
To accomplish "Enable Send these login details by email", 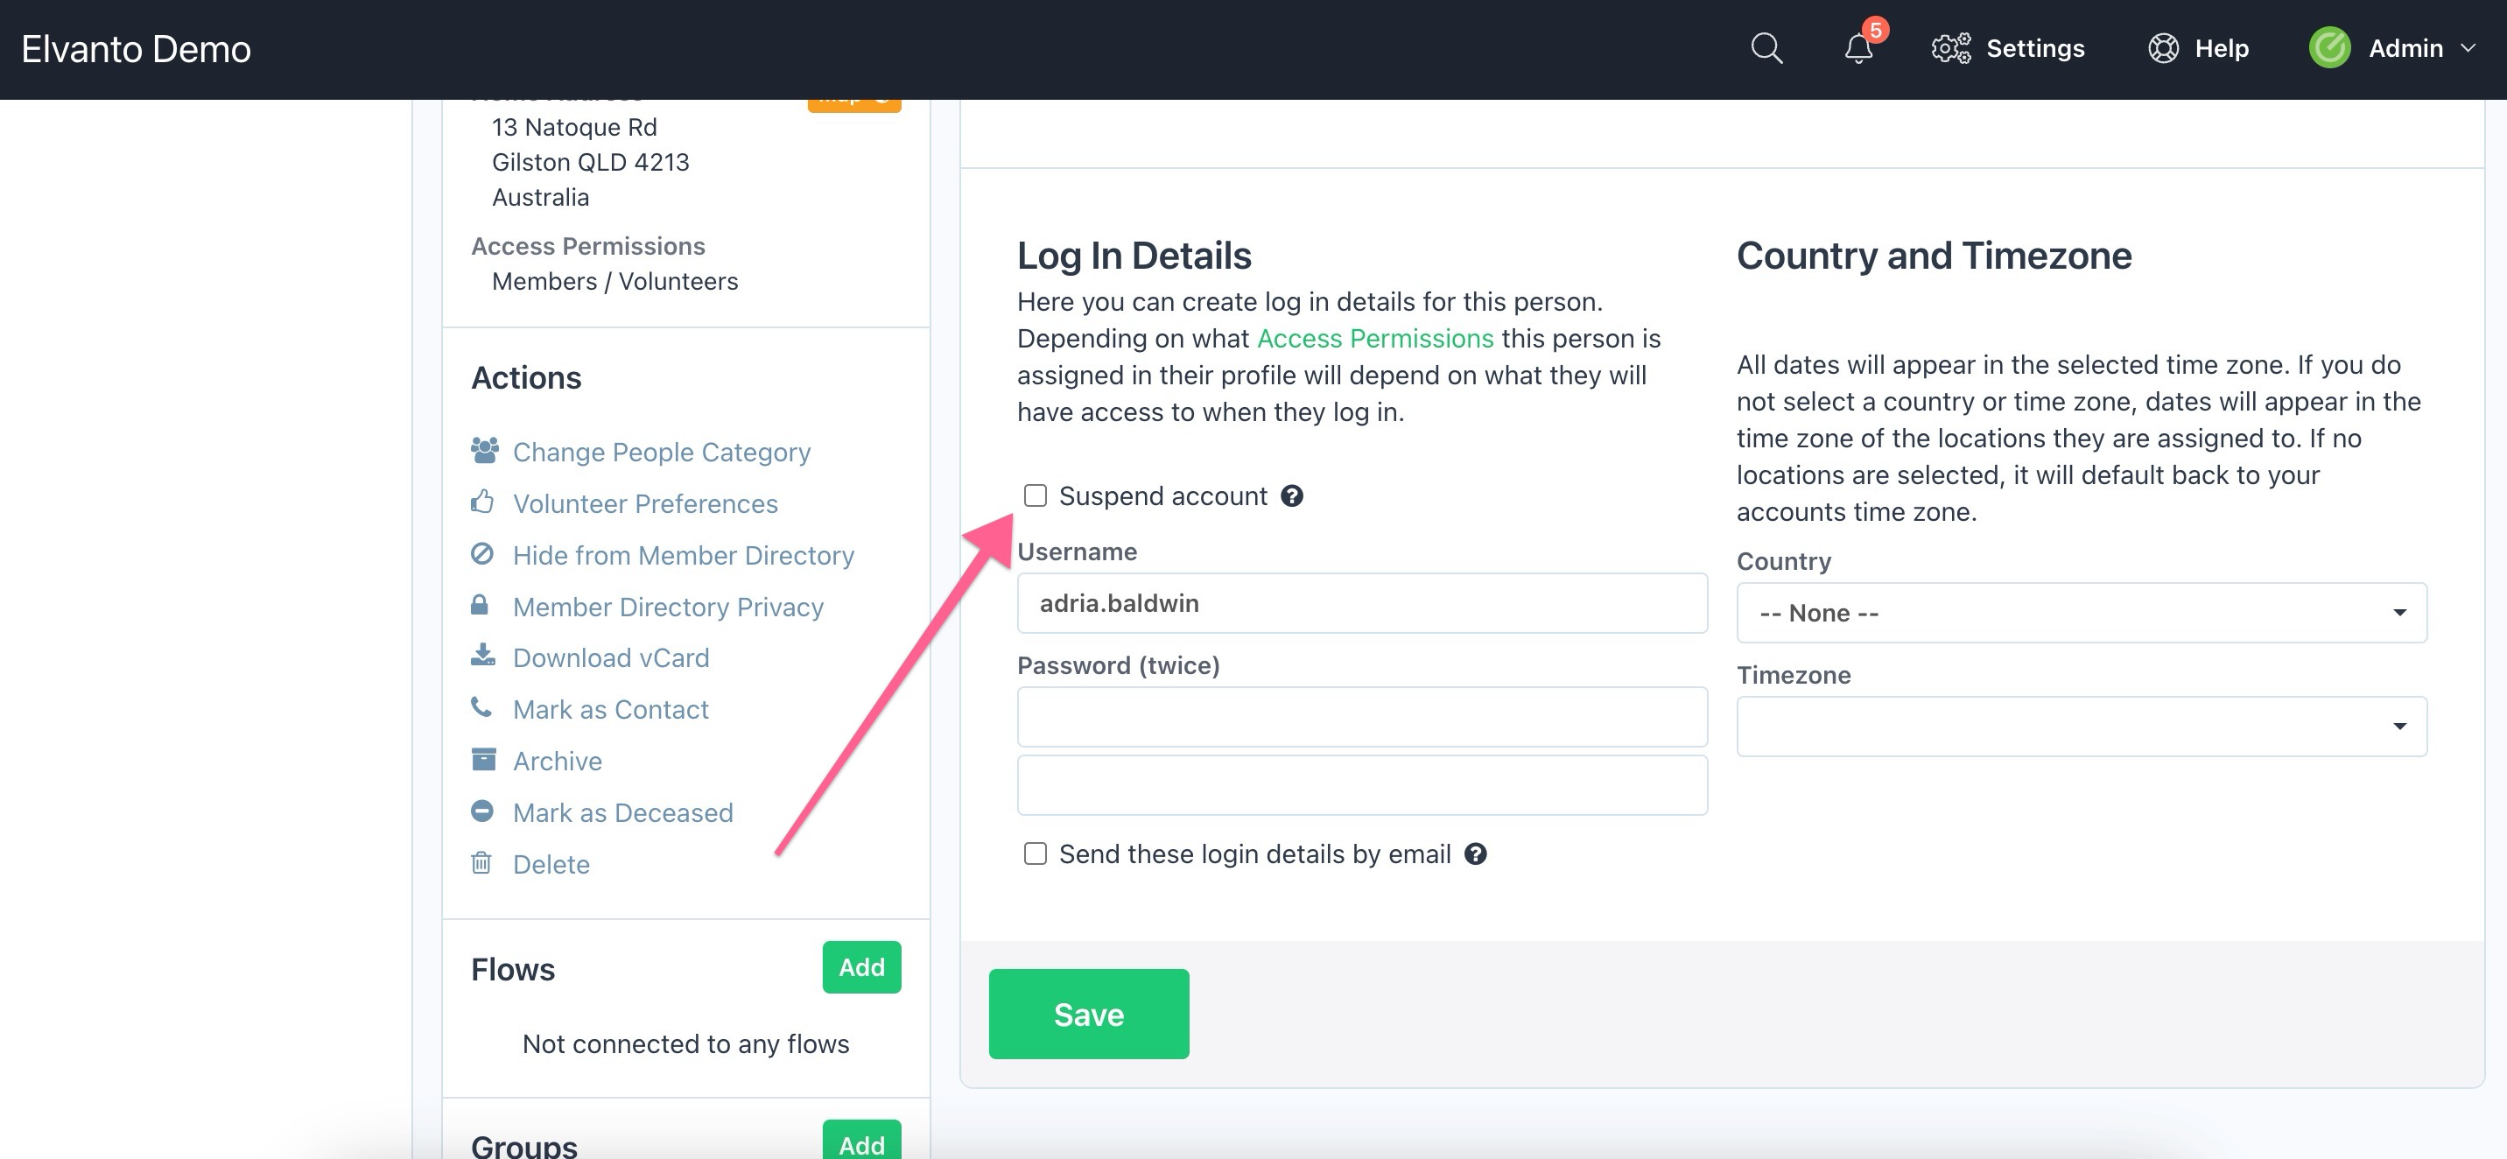I will click(1036, 854).
